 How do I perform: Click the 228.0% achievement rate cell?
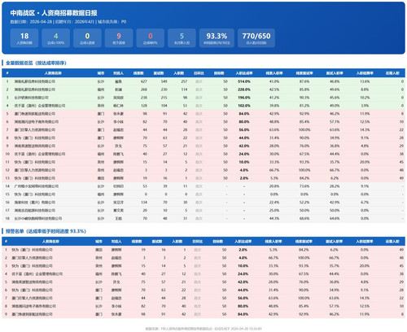(x=244, y=90)
